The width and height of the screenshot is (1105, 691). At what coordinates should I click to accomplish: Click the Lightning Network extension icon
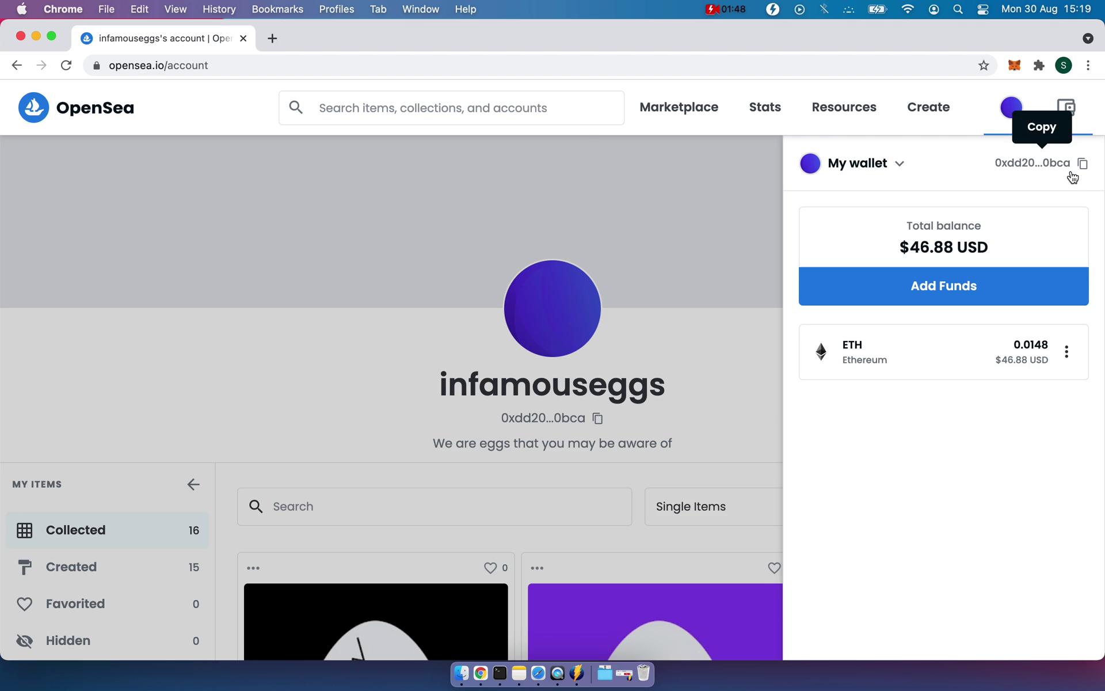pos(771,9)
